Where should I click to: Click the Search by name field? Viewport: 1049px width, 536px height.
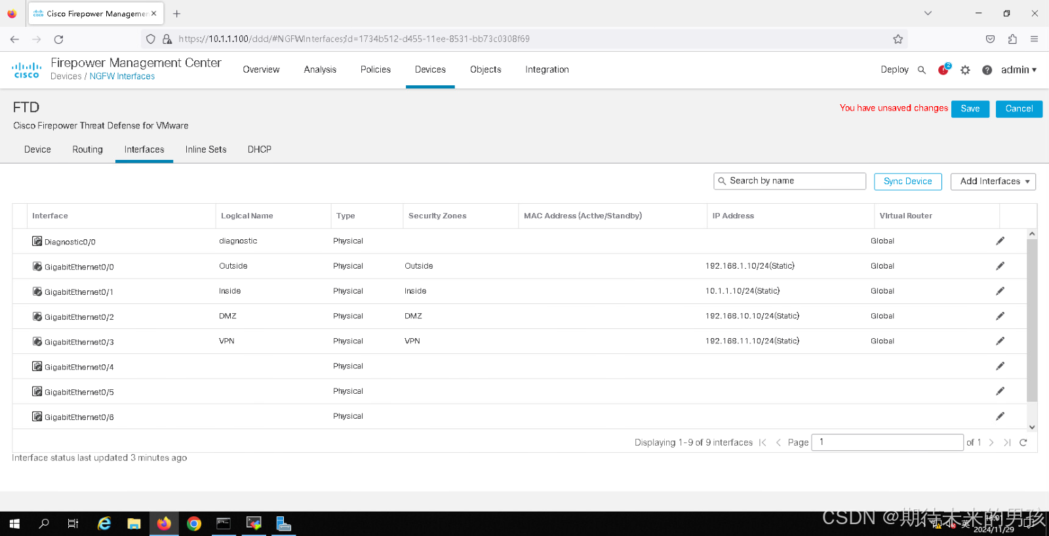pyautogui.click(x=790, y=181)
